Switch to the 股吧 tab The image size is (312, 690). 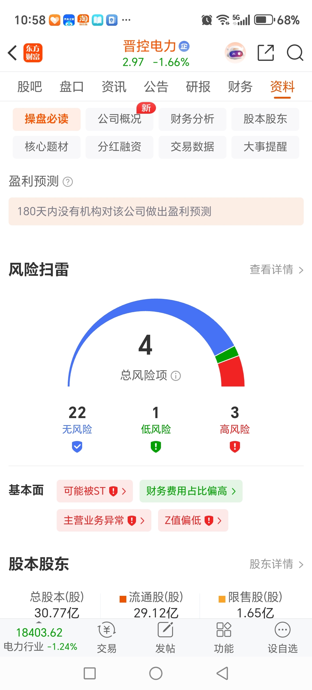pyautogui.click(x=30, y=87)
